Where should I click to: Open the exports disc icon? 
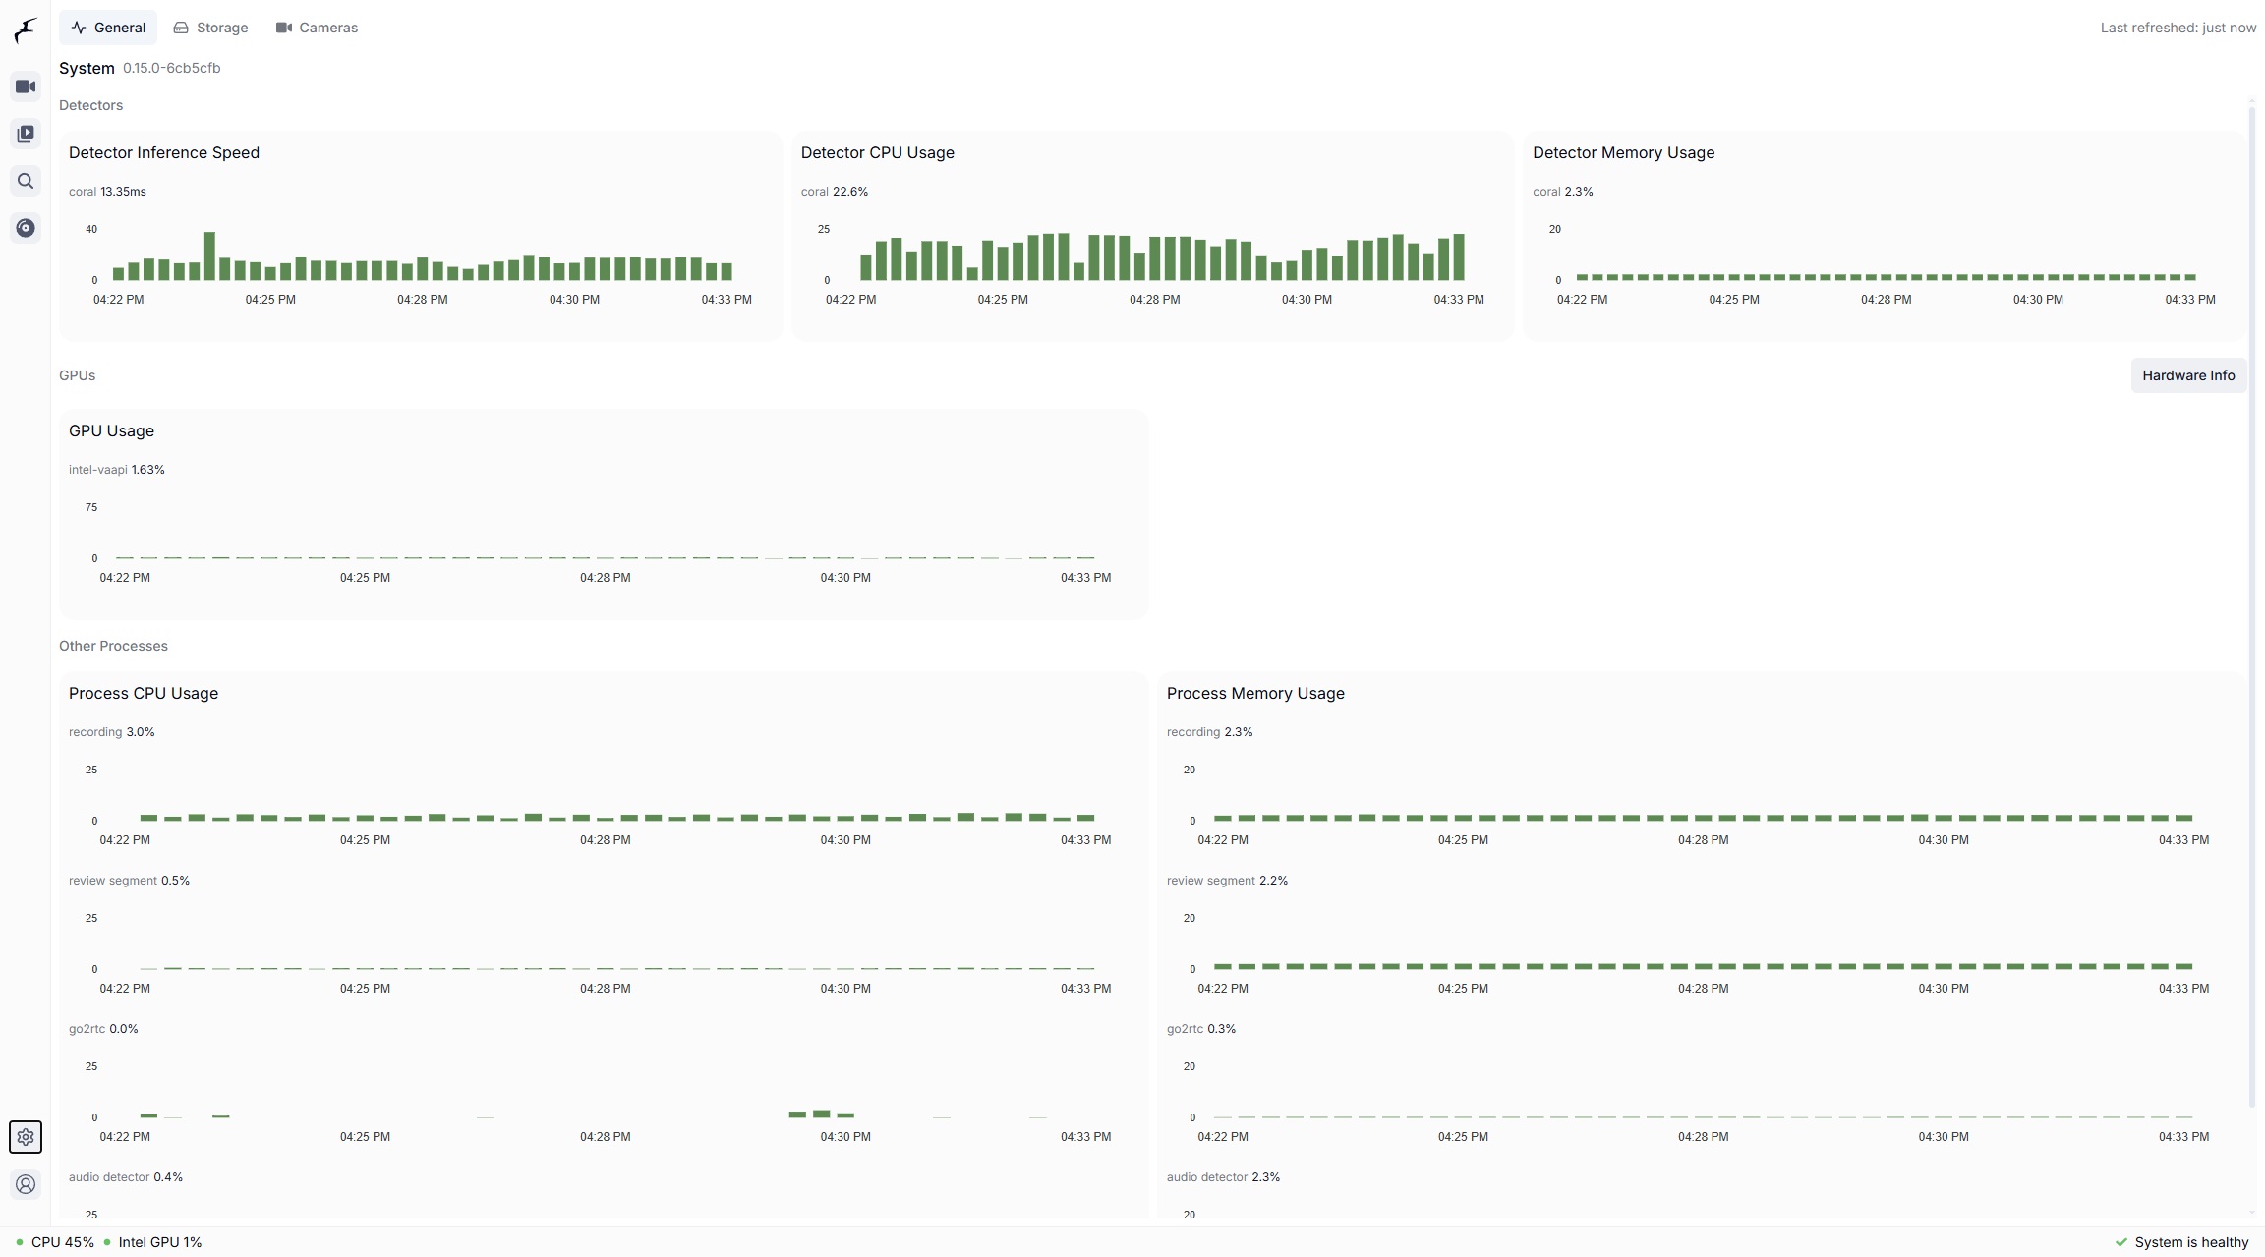pyautogui.click(x=26, y=228)
